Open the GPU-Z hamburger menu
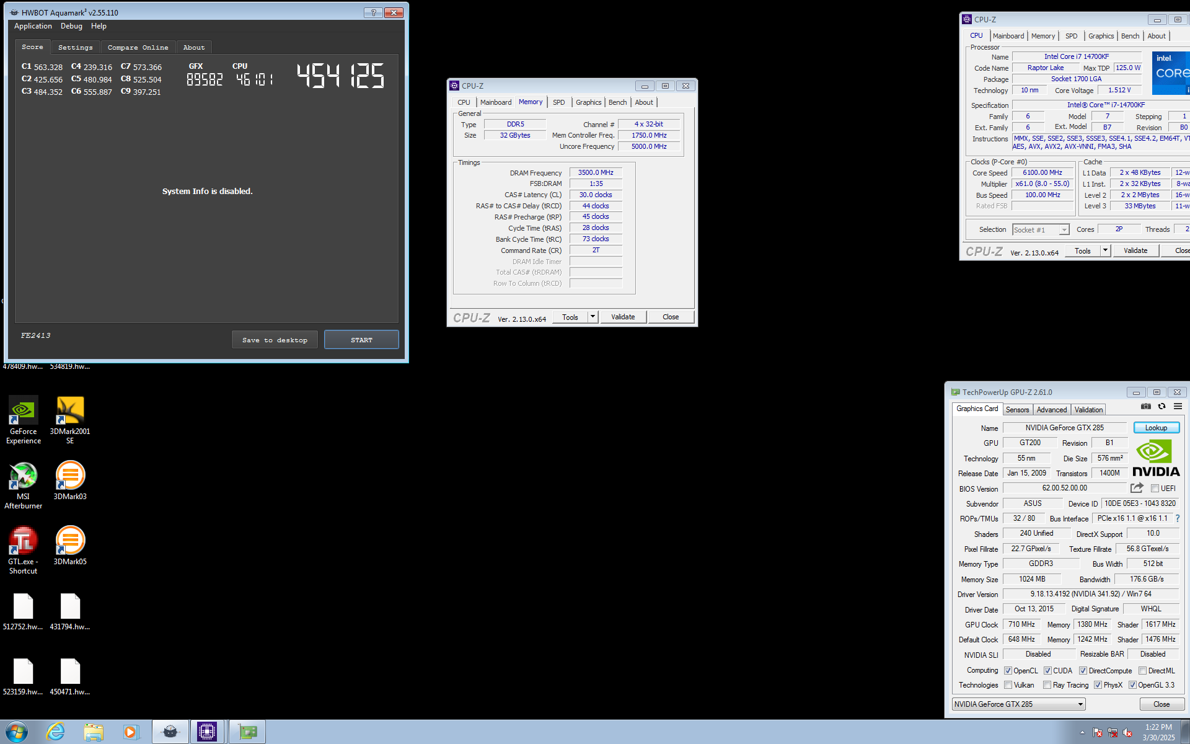The width and height of the screenshot is (1190, 744). click(x=1178, y=406)
